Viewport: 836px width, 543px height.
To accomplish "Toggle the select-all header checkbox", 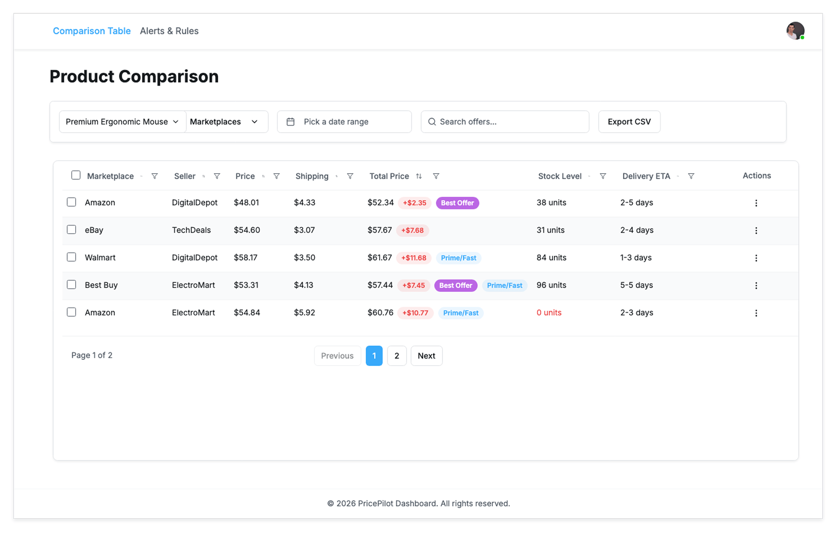I will point(76,175).
